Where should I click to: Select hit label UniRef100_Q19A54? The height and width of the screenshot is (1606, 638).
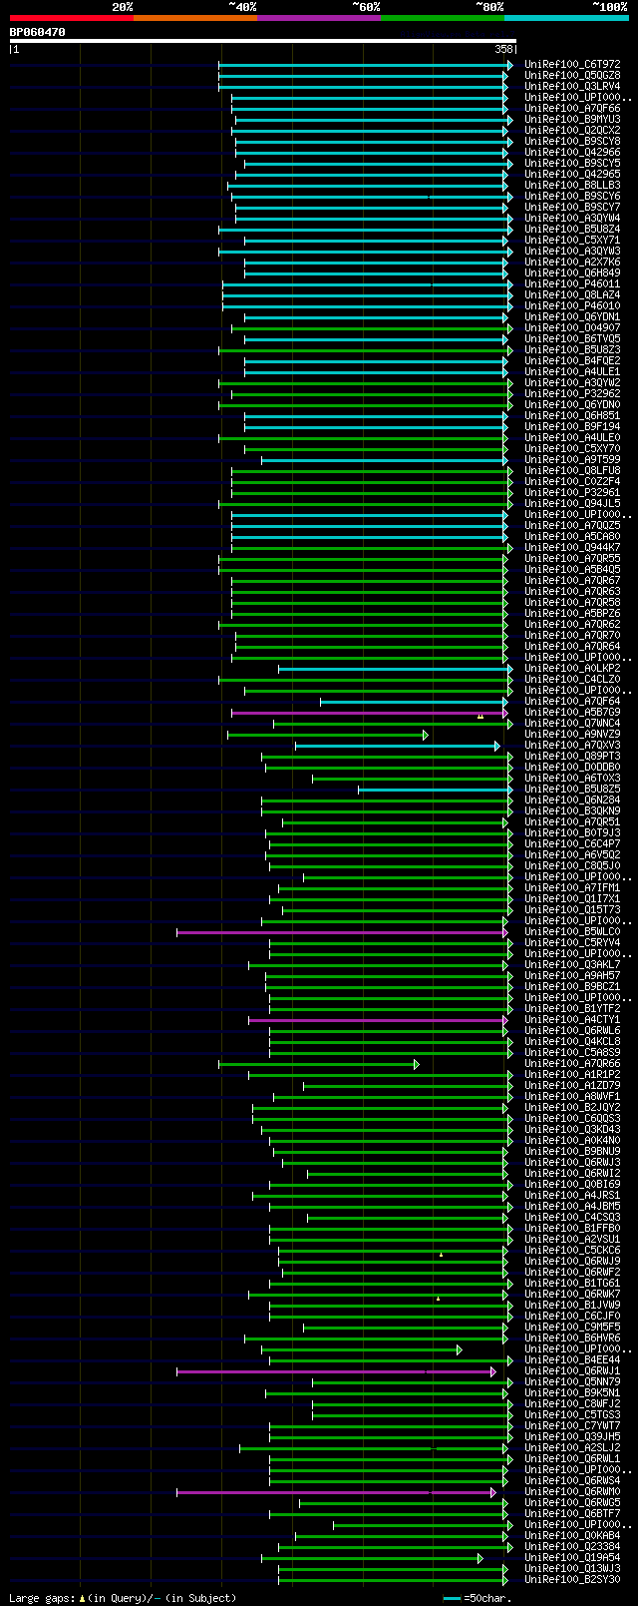click(572, 1557)
